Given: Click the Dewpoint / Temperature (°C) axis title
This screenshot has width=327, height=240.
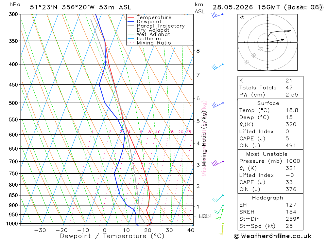Looking at the screenshot, I should coord(112,236).
